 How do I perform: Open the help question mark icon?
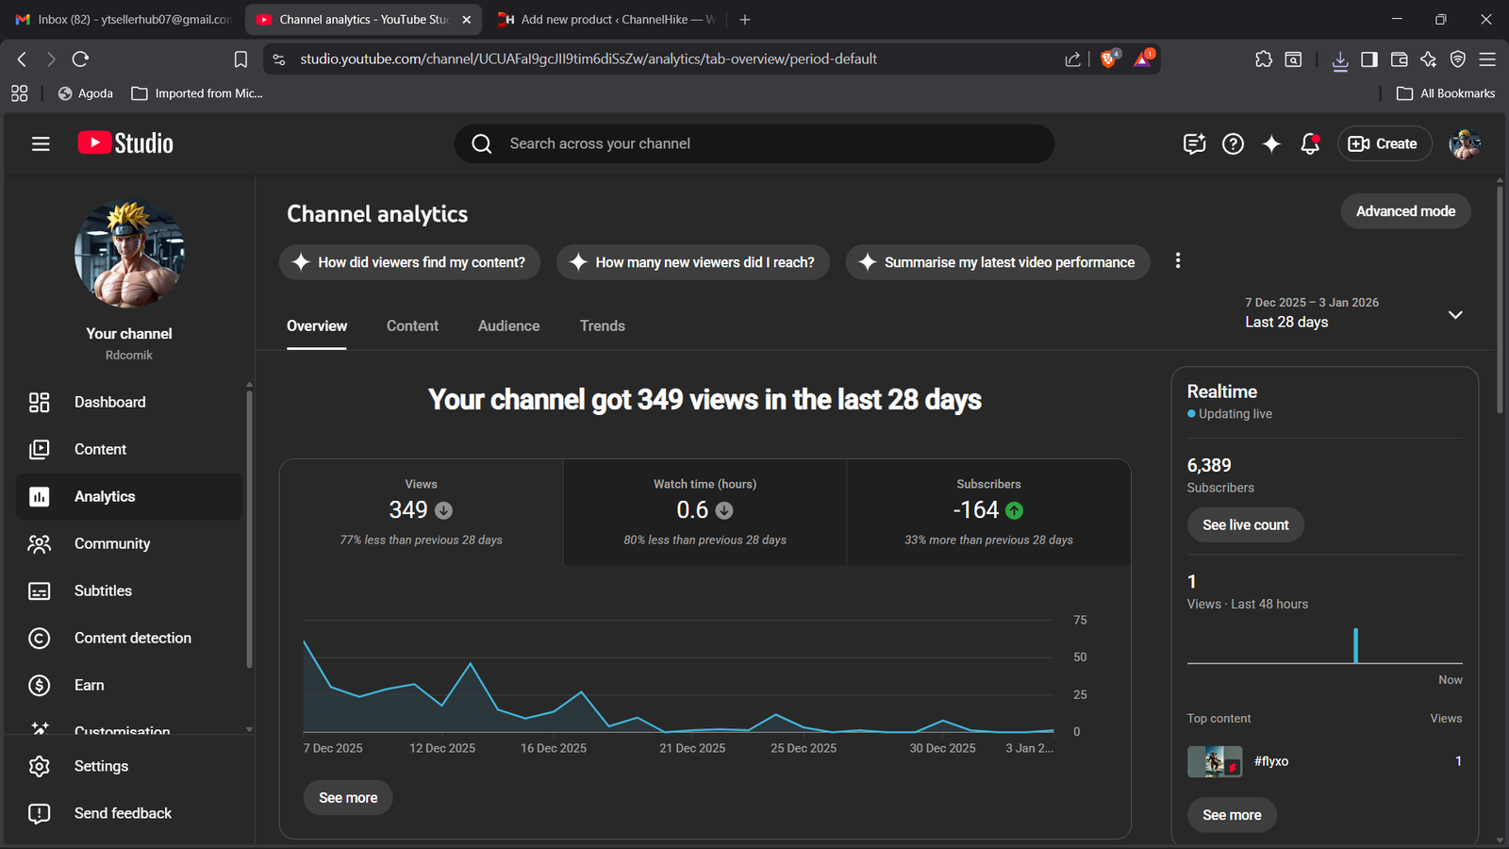point(1233,143)
